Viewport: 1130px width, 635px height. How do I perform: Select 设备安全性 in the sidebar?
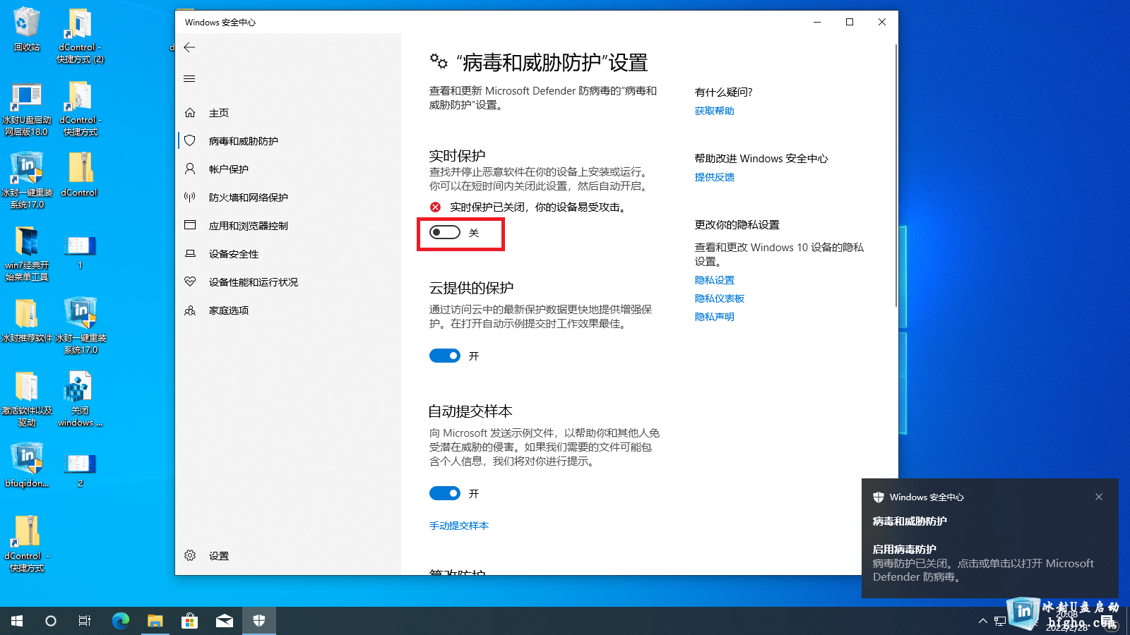(x=288, y=254)
